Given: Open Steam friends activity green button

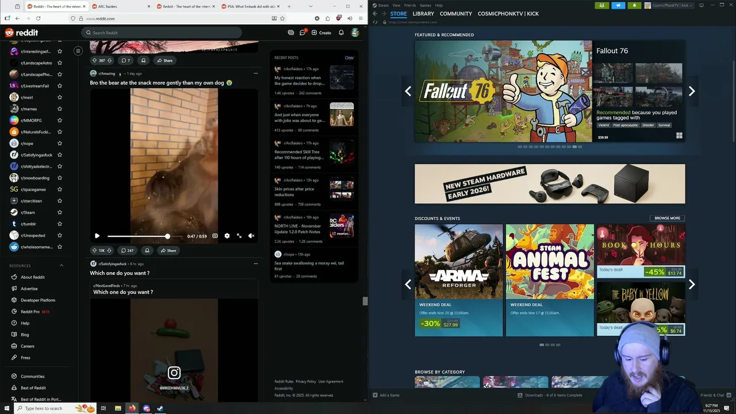Looking at the screenshot, I should point(602,5).
